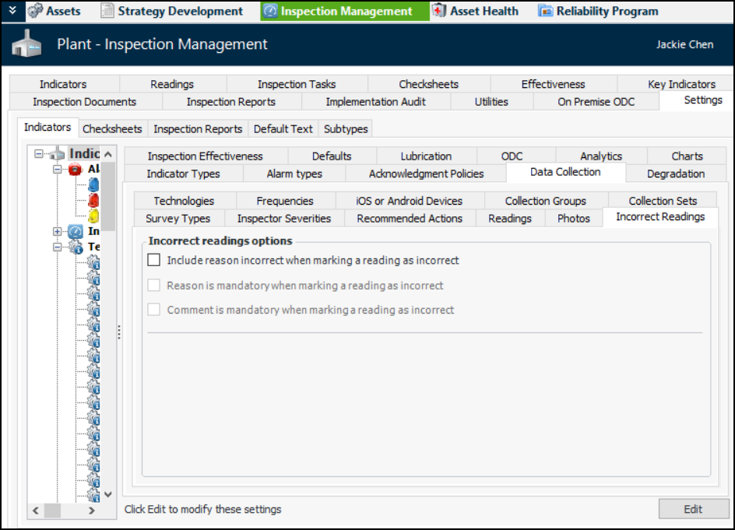Select the blue alarm light icon
This screenshot has height=530, width=735.
pyautogui.click(x=93, y=184)
